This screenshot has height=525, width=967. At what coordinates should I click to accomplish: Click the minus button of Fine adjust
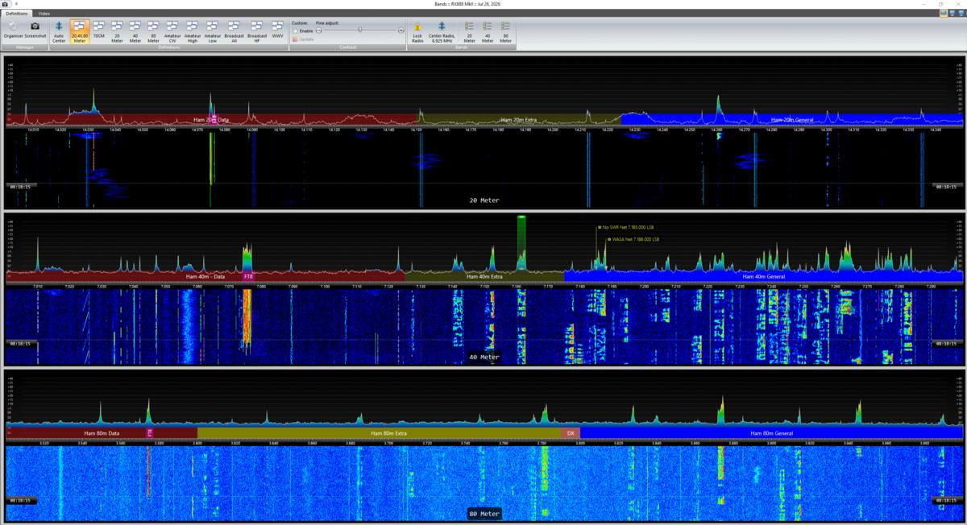(318, 30)
